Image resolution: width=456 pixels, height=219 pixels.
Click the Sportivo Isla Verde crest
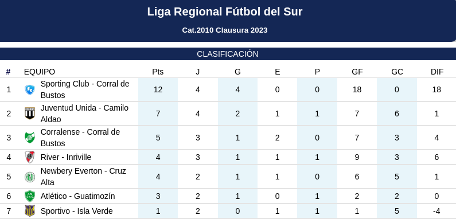[30, 211]
